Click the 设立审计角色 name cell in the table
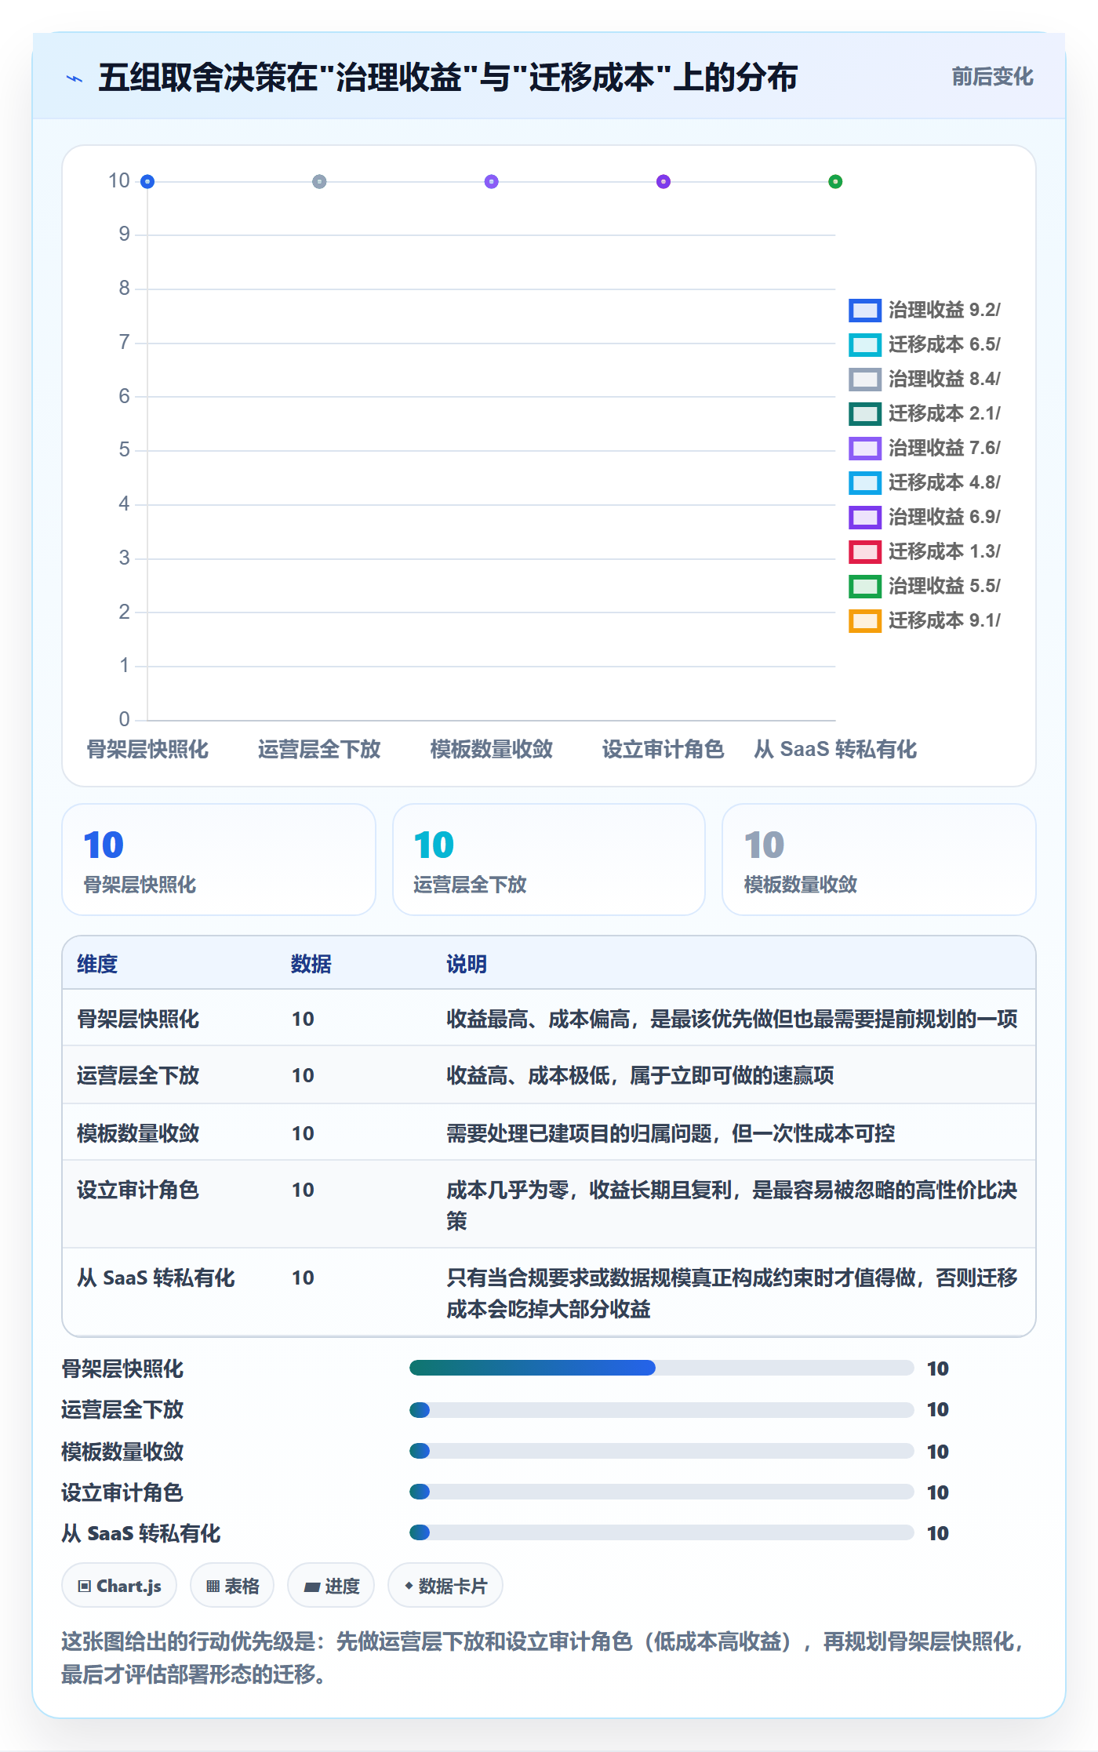This screenshot has height=1752, width=1098. tap(138, 1190)
